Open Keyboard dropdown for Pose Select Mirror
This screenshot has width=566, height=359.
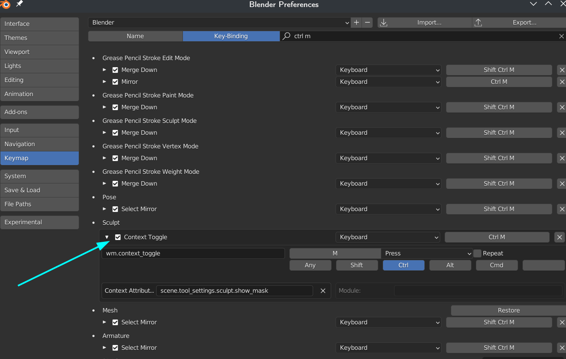[388, 209]
